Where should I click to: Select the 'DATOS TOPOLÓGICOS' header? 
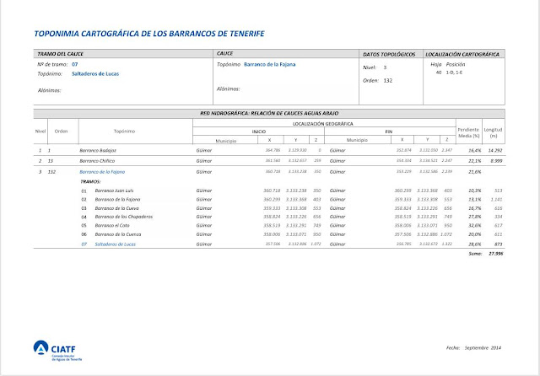tap(389, 54)
